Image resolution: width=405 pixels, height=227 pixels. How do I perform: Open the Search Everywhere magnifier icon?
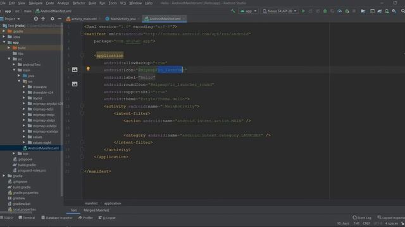coord(402,11)
